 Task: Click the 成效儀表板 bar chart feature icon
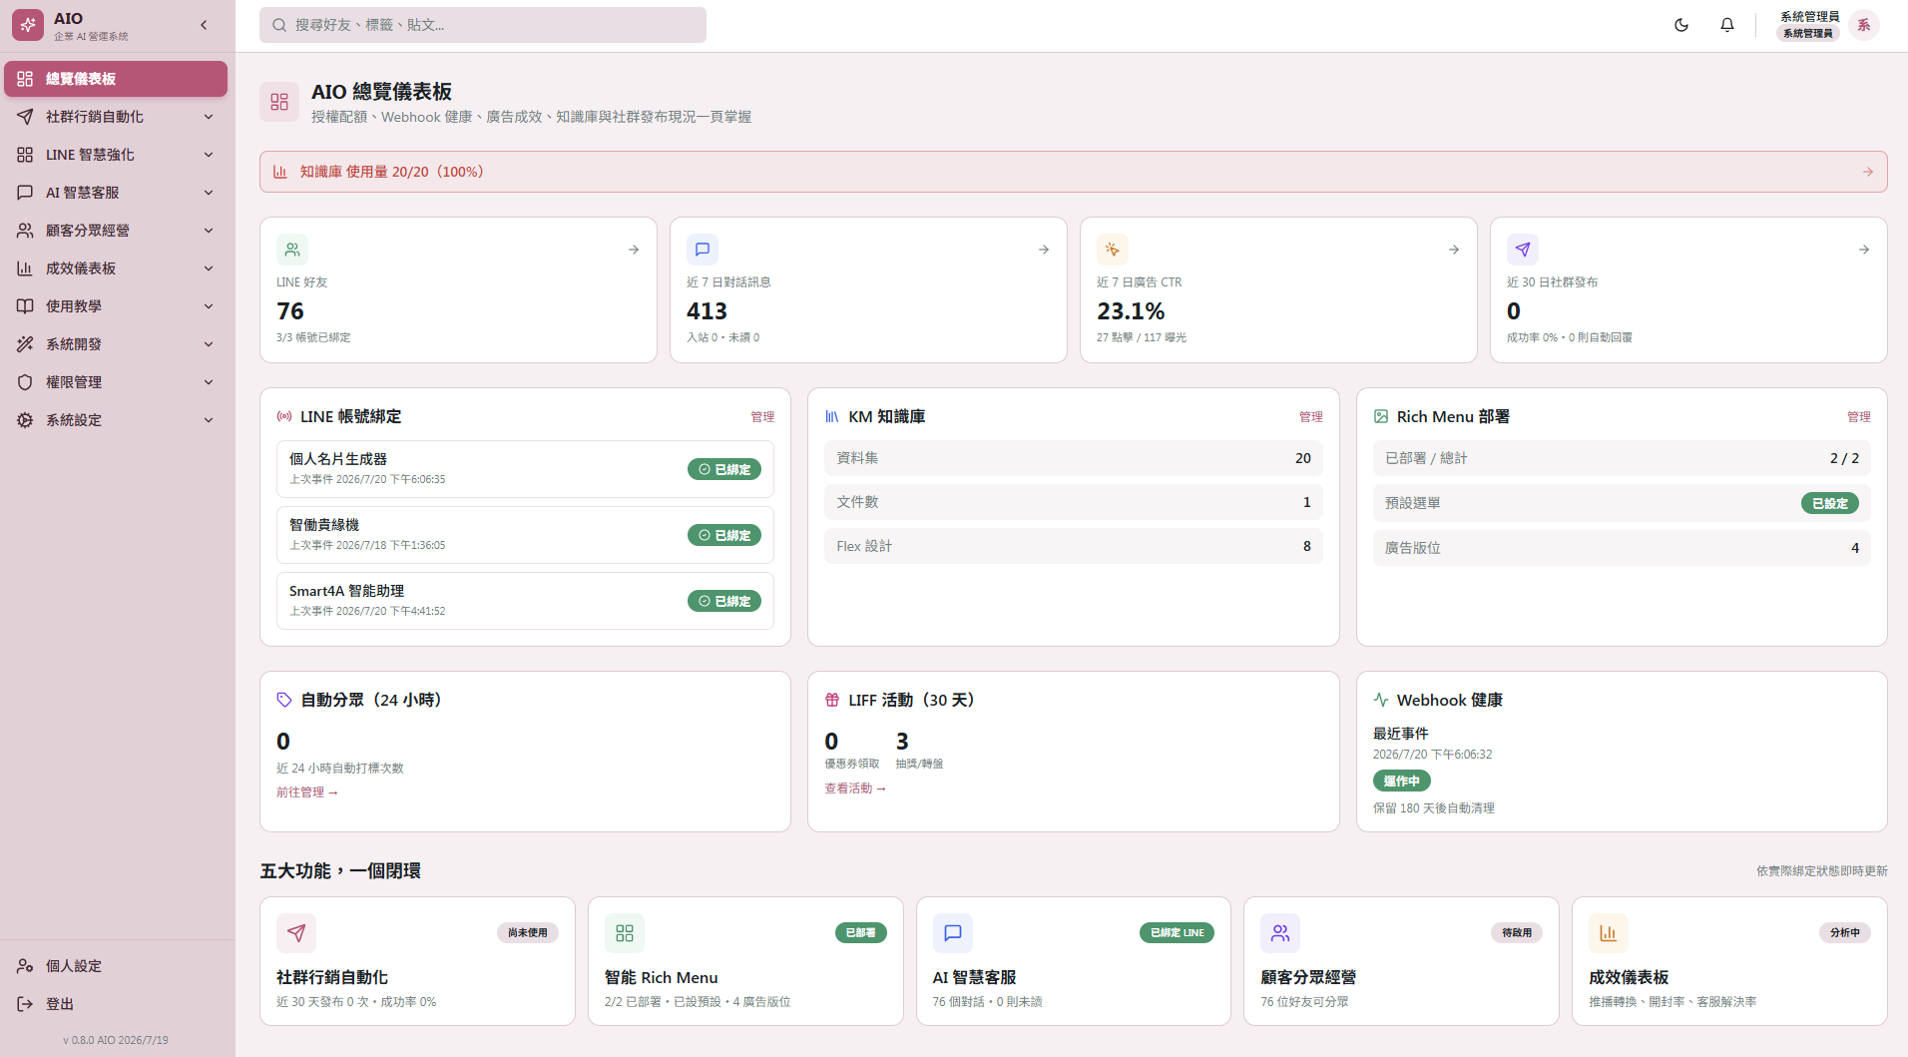pyautogui.click(x=1609, y=933)
